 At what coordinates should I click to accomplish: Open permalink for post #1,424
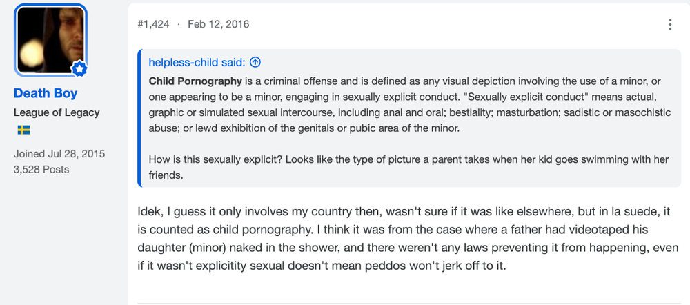pyautogui.click(x=153, y=24)
